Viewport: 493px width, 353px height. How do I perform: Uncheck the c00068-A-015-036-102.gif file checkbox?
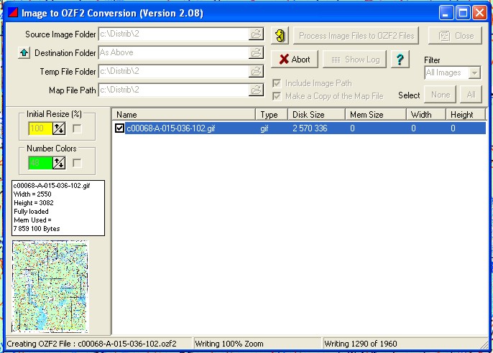119,128
